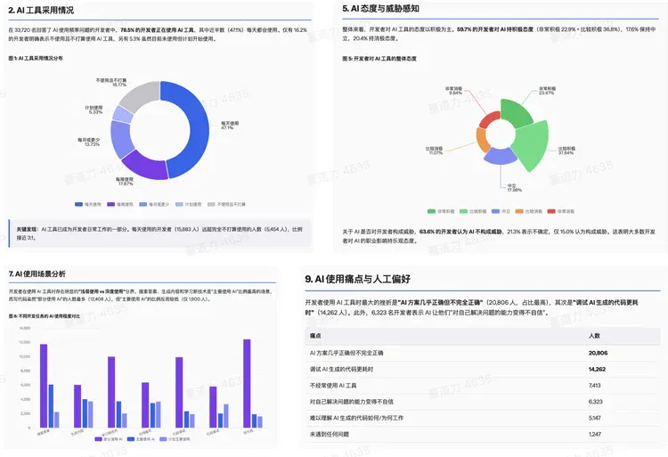The image size is (668, 457).
Task: Click the heading '9. AI 使用痛点与人工偏好'
Action: click(x=357, y=279)
